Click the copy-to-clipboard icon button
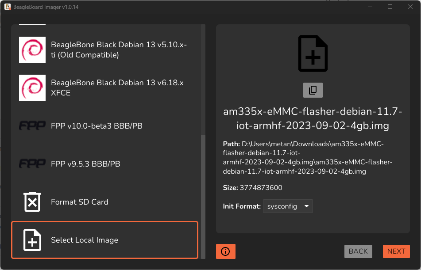421x270 pixels. (313, 90)
